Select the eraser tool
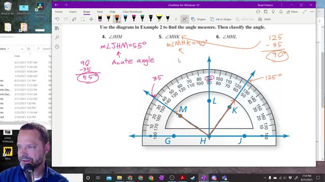Image resolution: width=325 pixels, height=182 pixels. pyautogui.click(x=100, y=19)
